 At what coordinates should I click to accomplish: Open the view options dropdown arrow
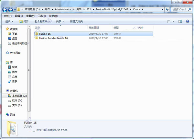point(173,21)
